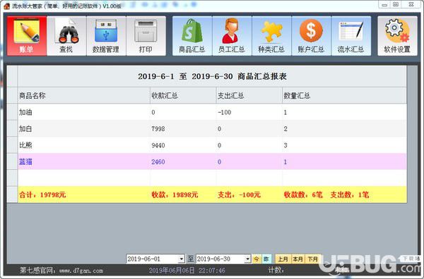
Task: Click the app house icon in the title bar
Action: tap(6, 6)
